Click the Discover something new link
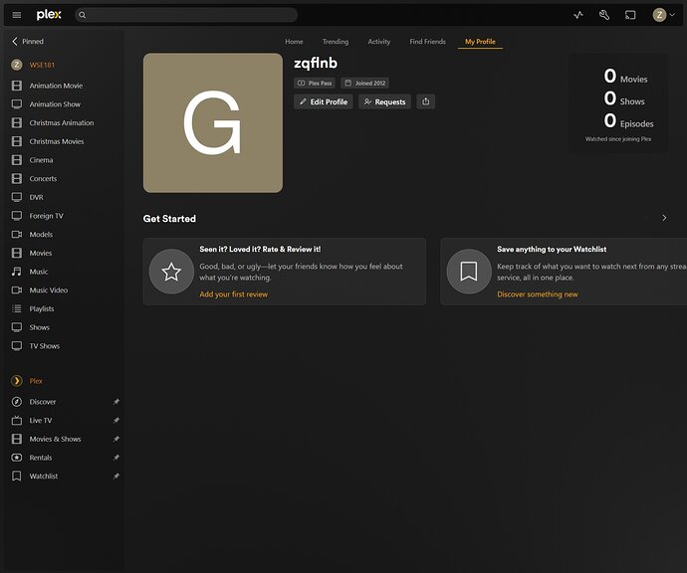 [538, 294]
